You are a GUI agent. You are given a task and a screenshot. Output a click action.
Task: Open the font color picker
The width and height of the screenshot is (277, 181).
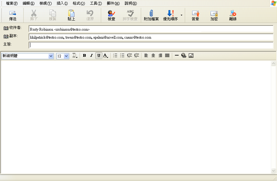click(x=106, y=56)
